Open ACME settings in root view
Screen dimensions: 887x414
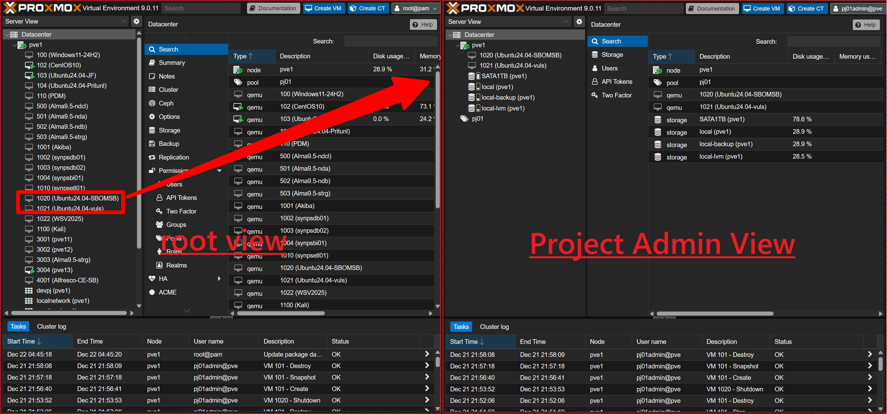(x=167, y=292)
